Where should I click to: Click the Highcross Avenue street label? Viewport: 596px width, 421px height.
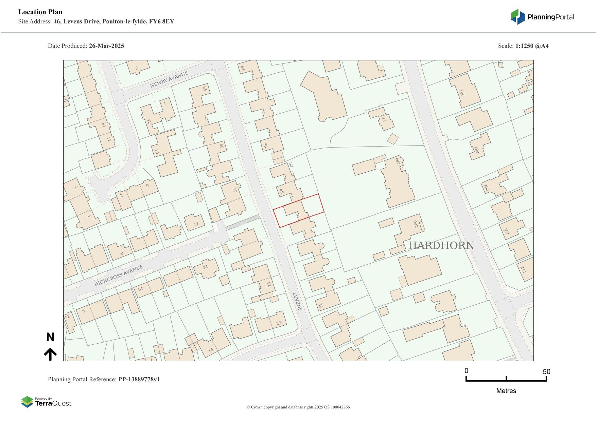pyautogui.click(x=119, y=275)
